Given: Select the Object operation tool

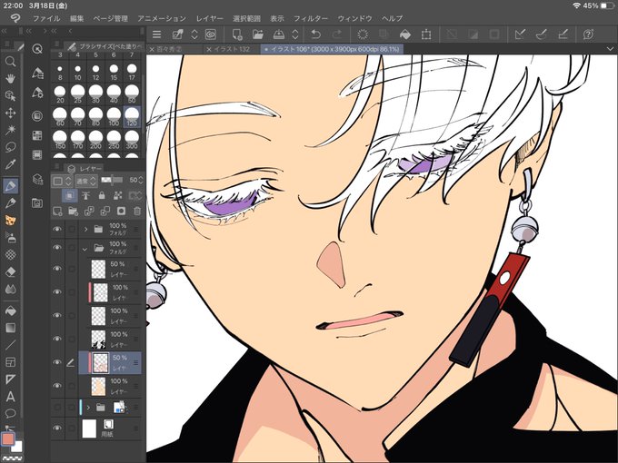Looking at the screenshot, I should pos(10,95).
